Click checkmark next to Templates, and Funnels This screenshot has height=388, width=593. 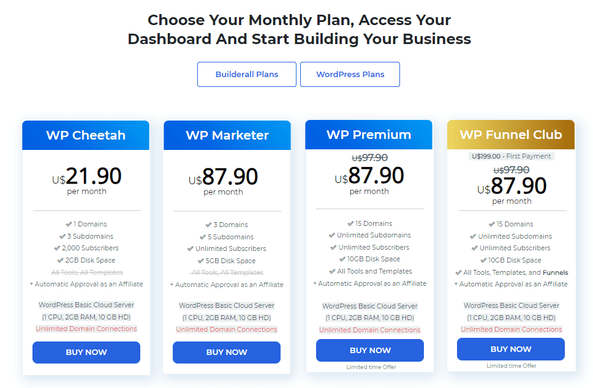(458, 272)
